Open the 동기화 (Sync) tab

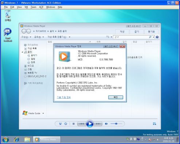click(151, 32)
